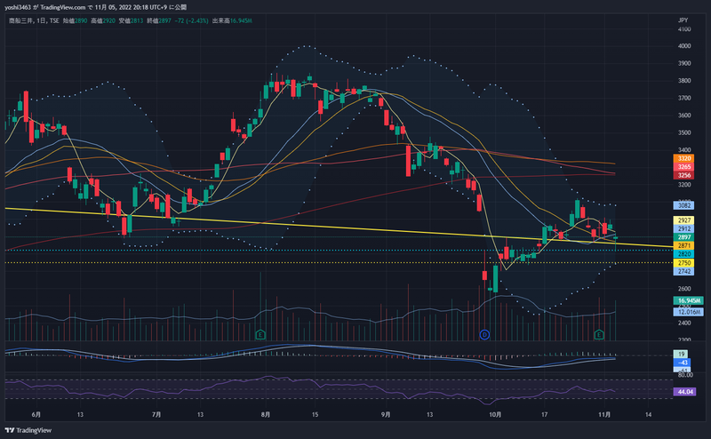
Task: Click the pale yellow 2927 price label
Action: pos(683,220)
